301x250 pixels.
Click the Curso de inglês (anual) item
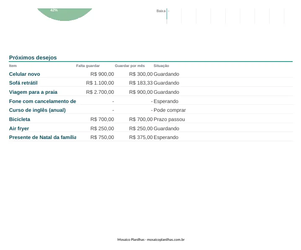(37, 110)
